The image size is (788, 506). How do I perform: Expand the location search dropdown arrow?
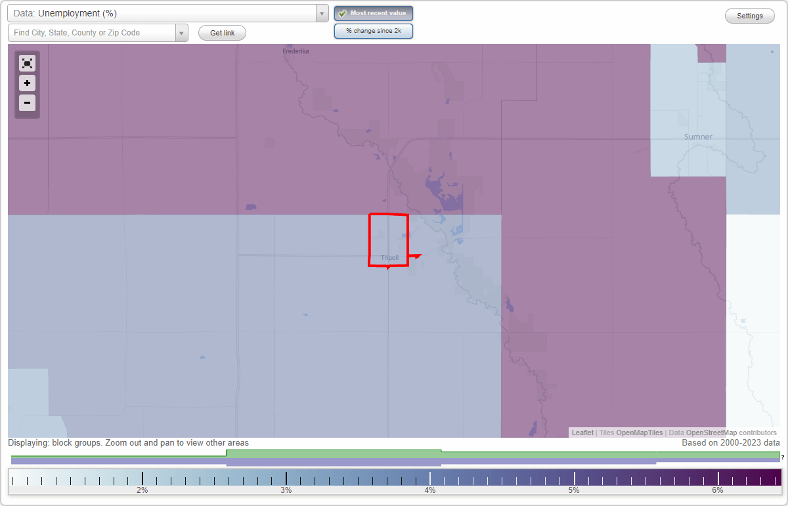click(x=182, y=33)
